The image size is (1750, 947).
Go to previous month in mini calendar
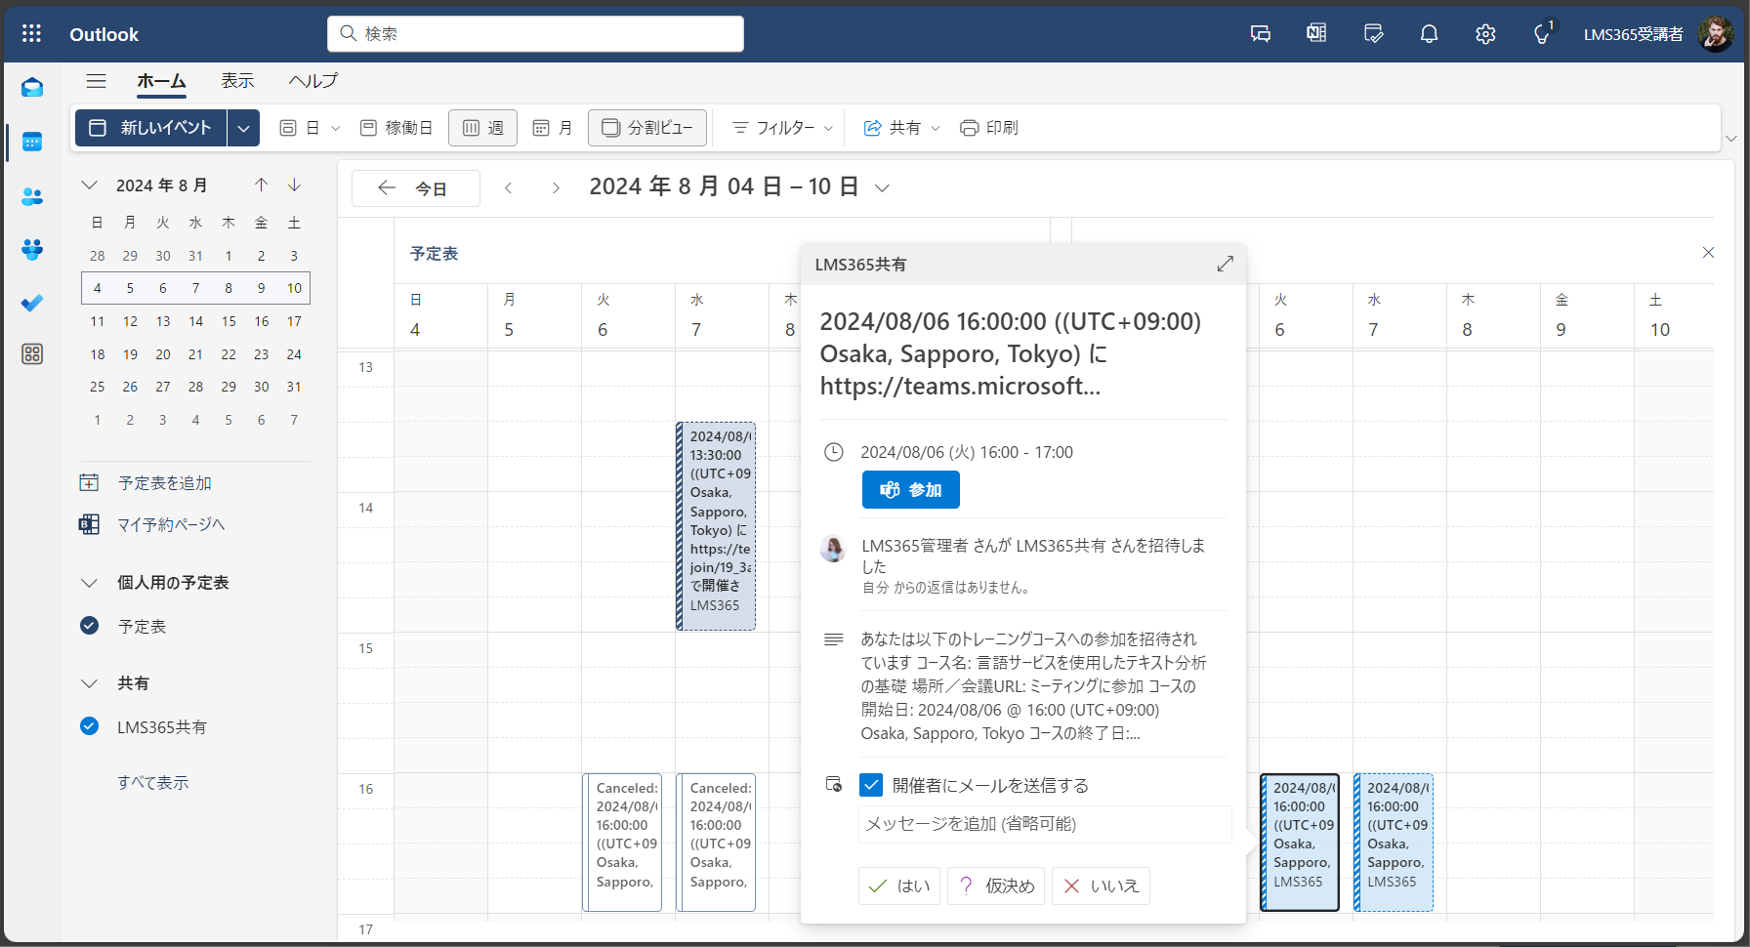[261, 185]
